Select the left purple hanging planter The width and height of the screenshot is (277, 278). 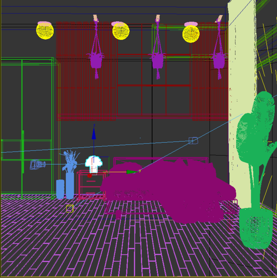[96, 61]
